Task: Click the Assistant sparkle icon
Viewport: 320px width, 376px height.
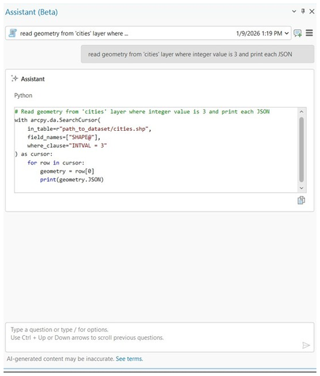Action: [x=15, y=78]
